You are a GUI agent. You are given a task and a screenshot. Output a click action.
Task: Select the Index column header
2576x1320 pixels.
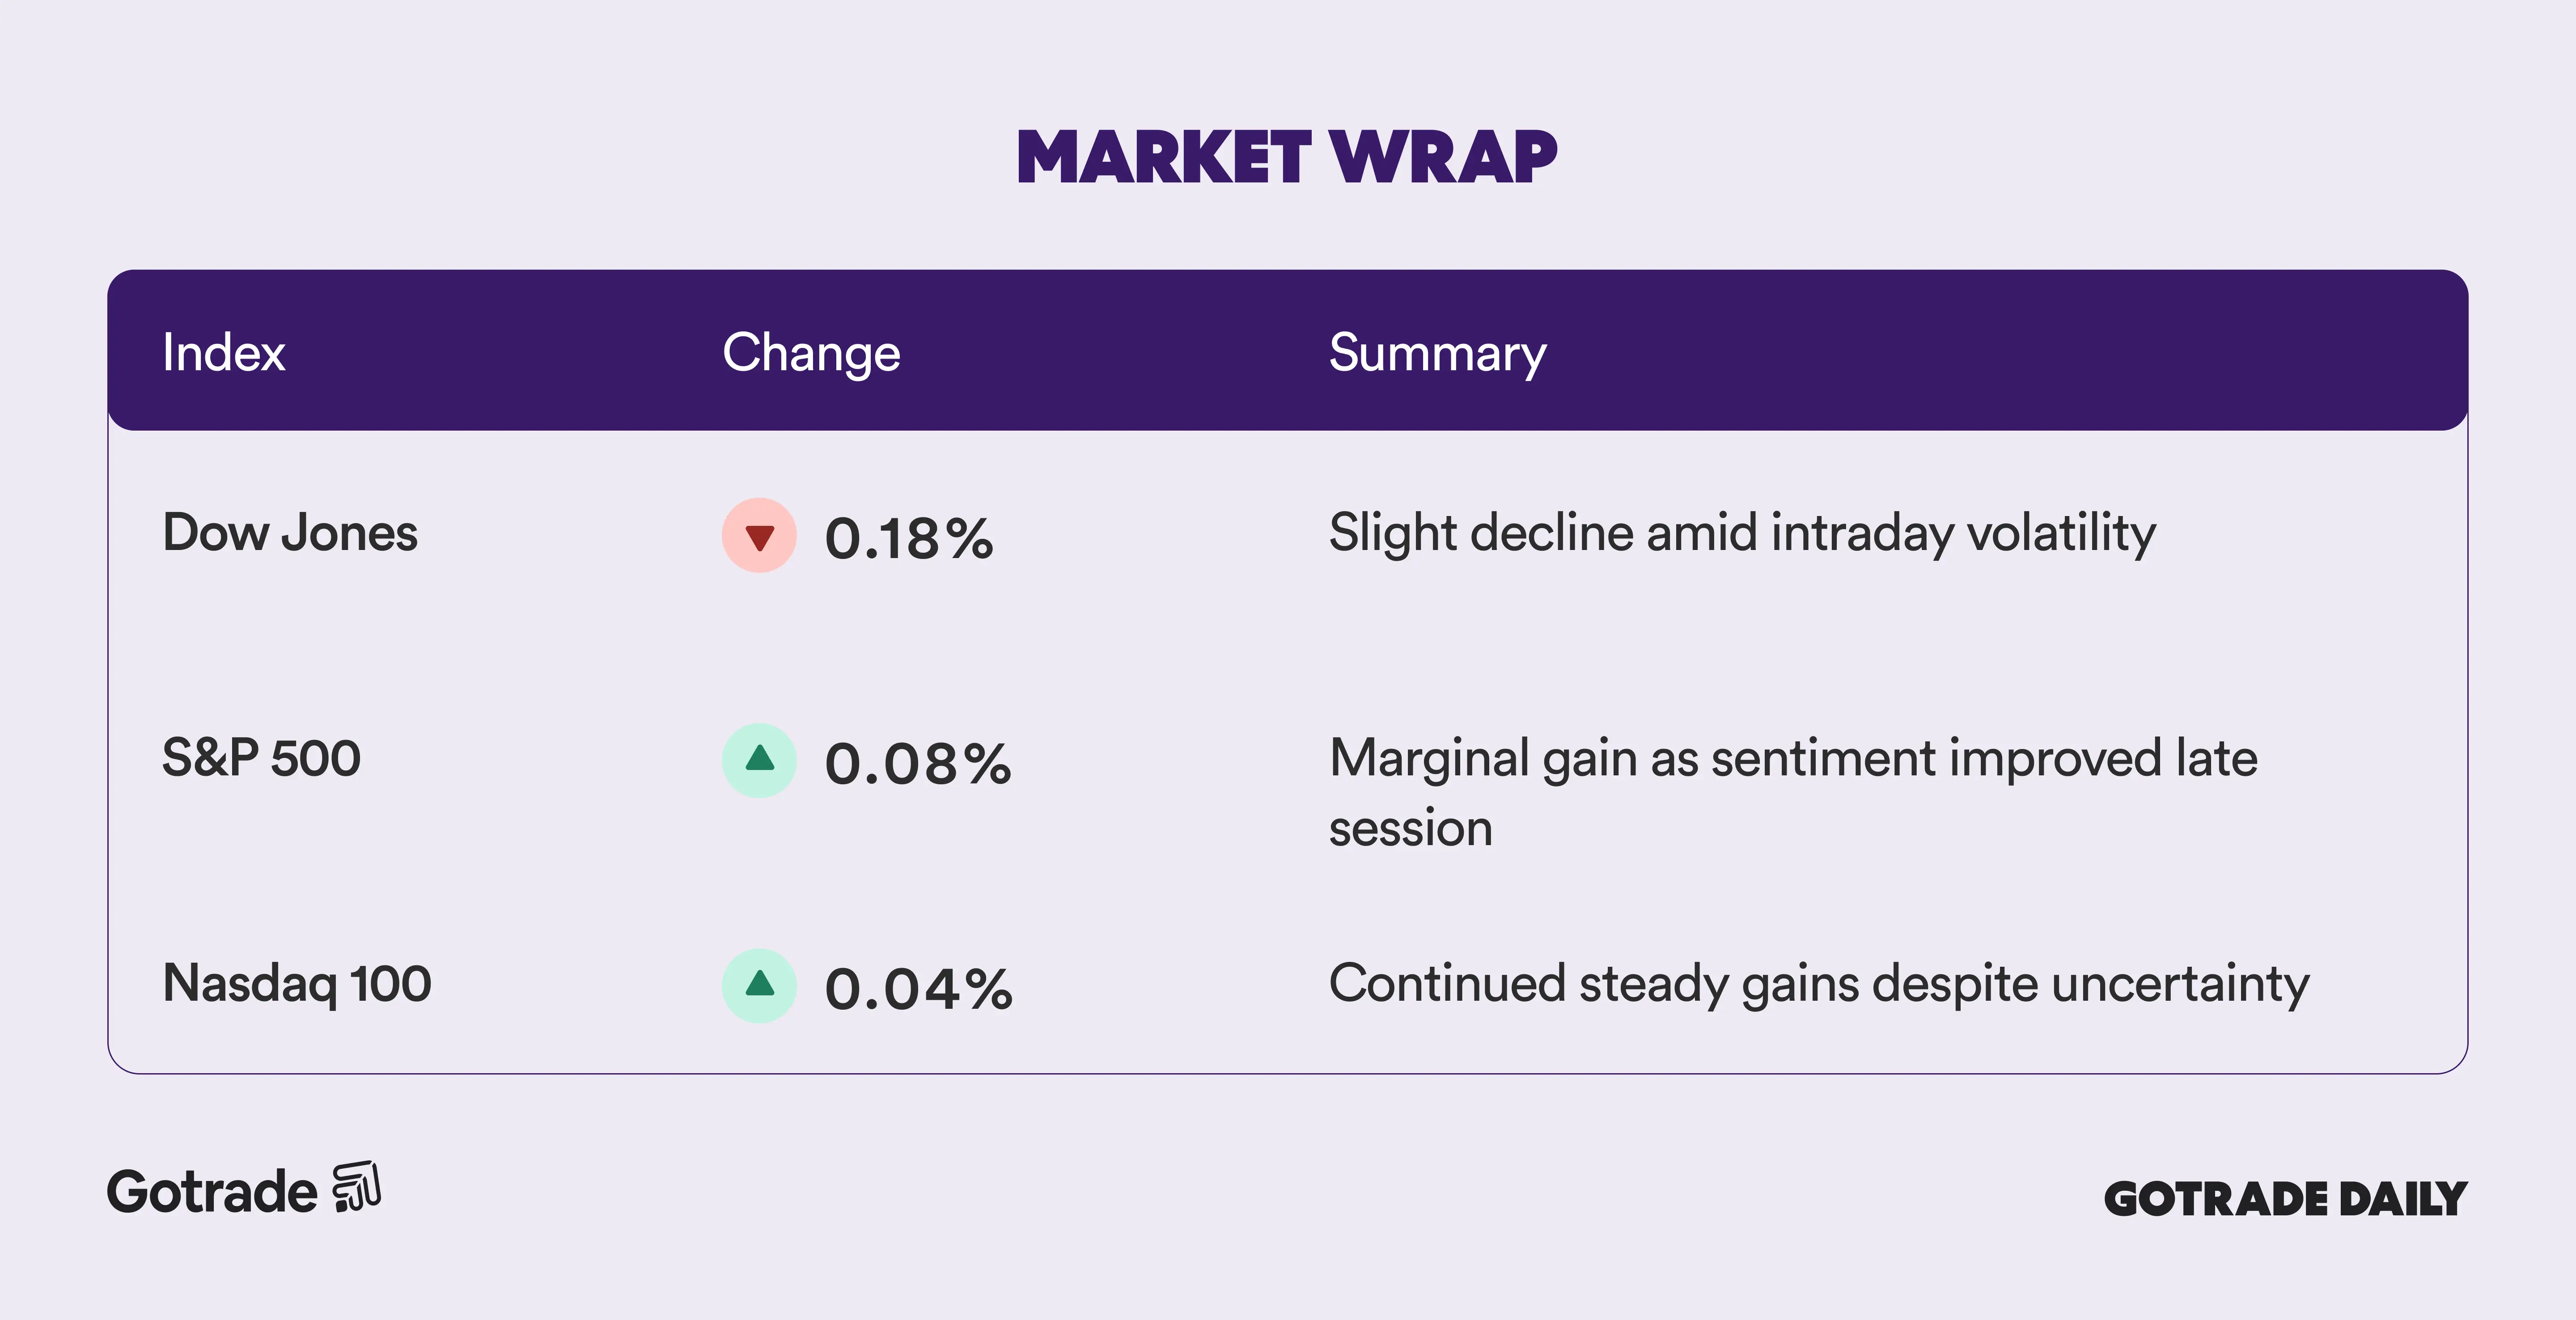tap(224, 353)
